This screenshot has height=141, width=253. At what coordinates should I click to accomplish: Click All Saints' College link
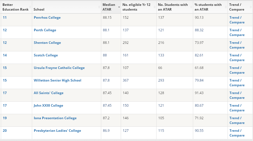pyautogui.click(x=48, y=93)
